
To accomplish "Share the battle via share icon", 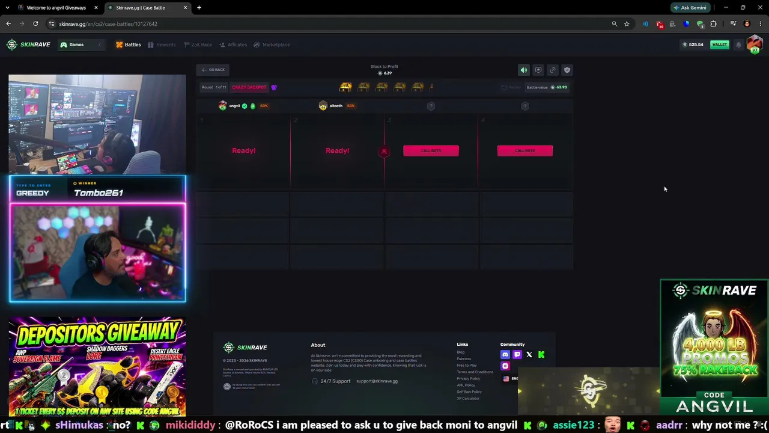I will coord(538,70).
